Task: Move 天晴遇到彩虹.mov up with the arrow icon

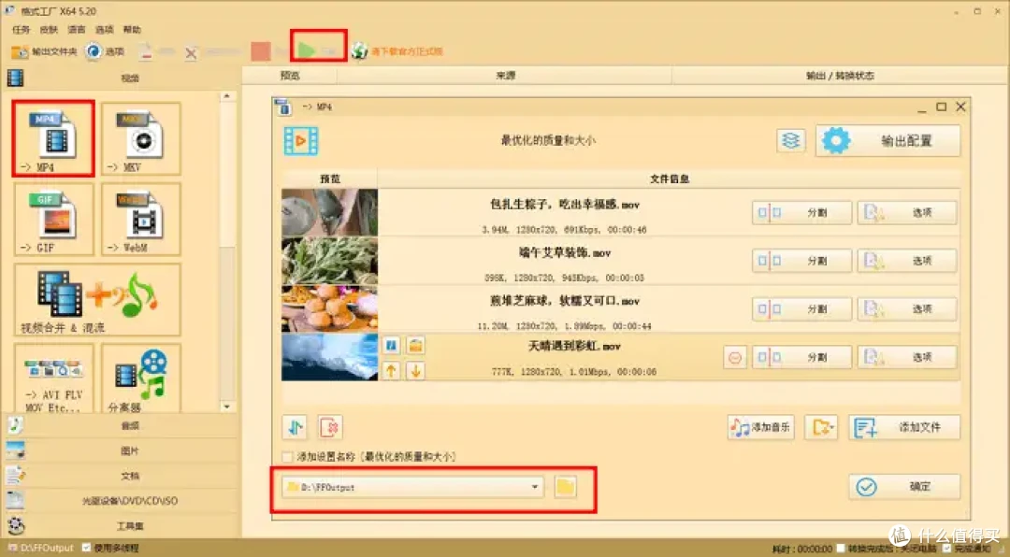Action: [391, 370]
